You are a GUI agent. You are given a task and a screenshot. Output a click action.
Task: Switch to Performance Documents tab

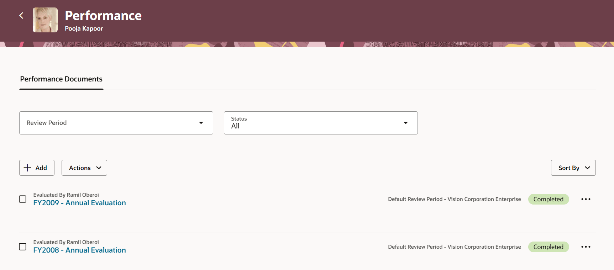point(61,79)
